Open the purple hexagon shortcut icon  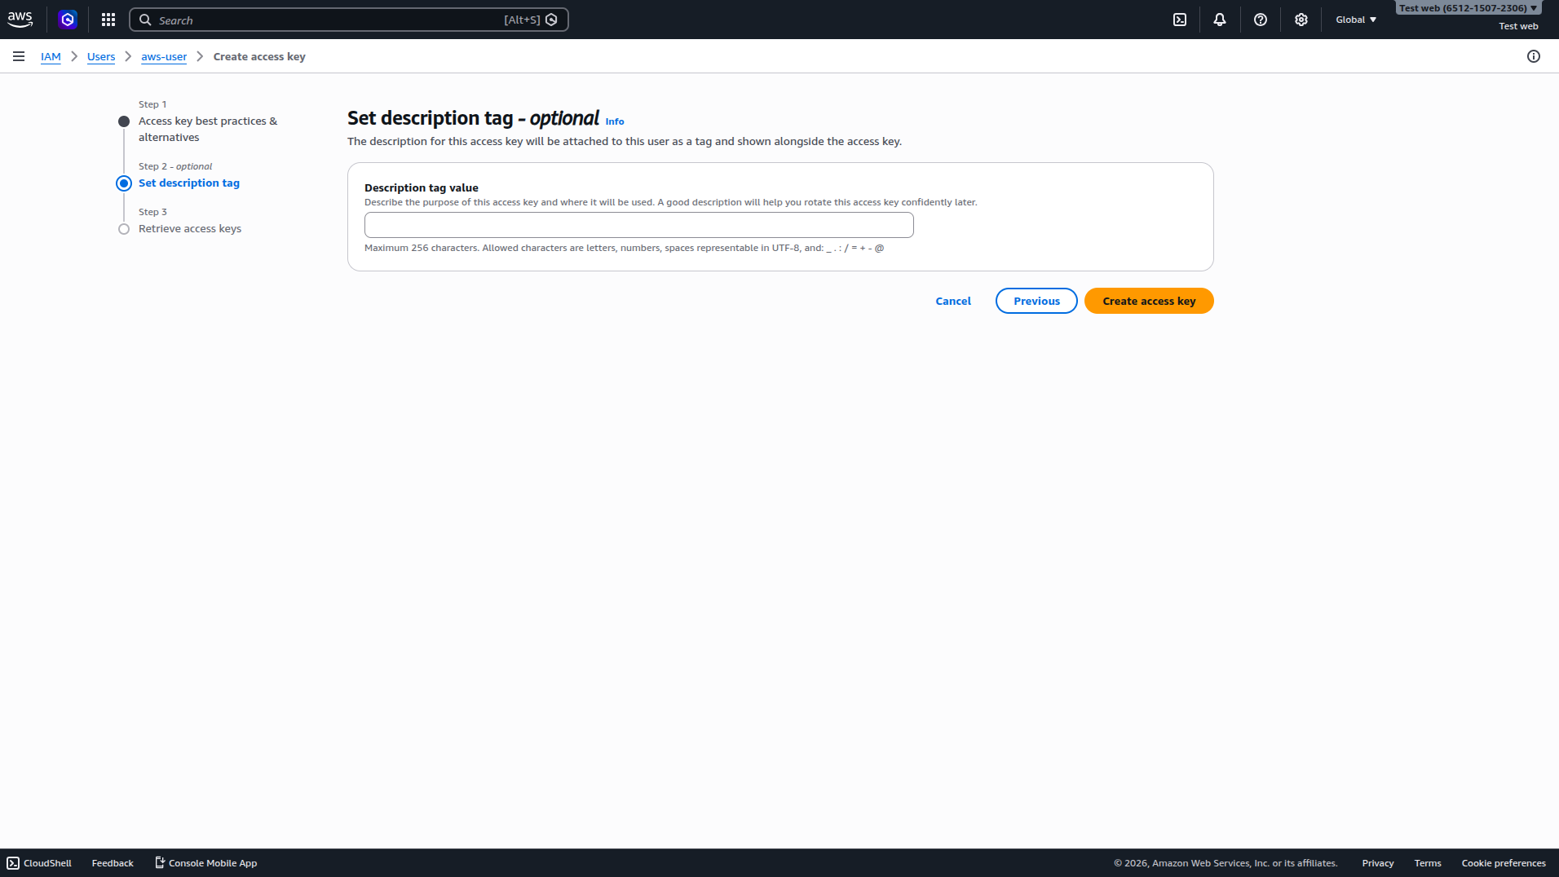(68, 20)
